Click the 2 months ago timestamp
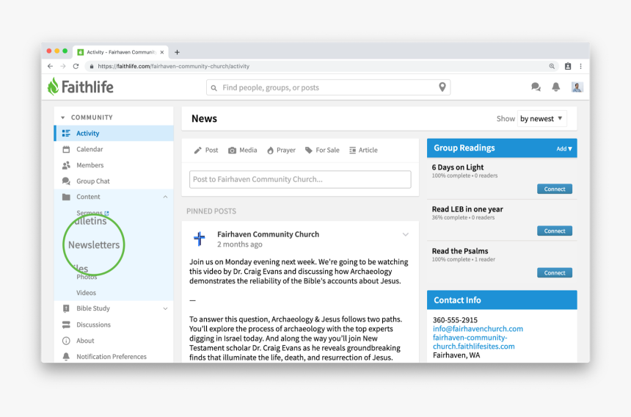Viewport: 631px width, 417px height. coord(239,244)
